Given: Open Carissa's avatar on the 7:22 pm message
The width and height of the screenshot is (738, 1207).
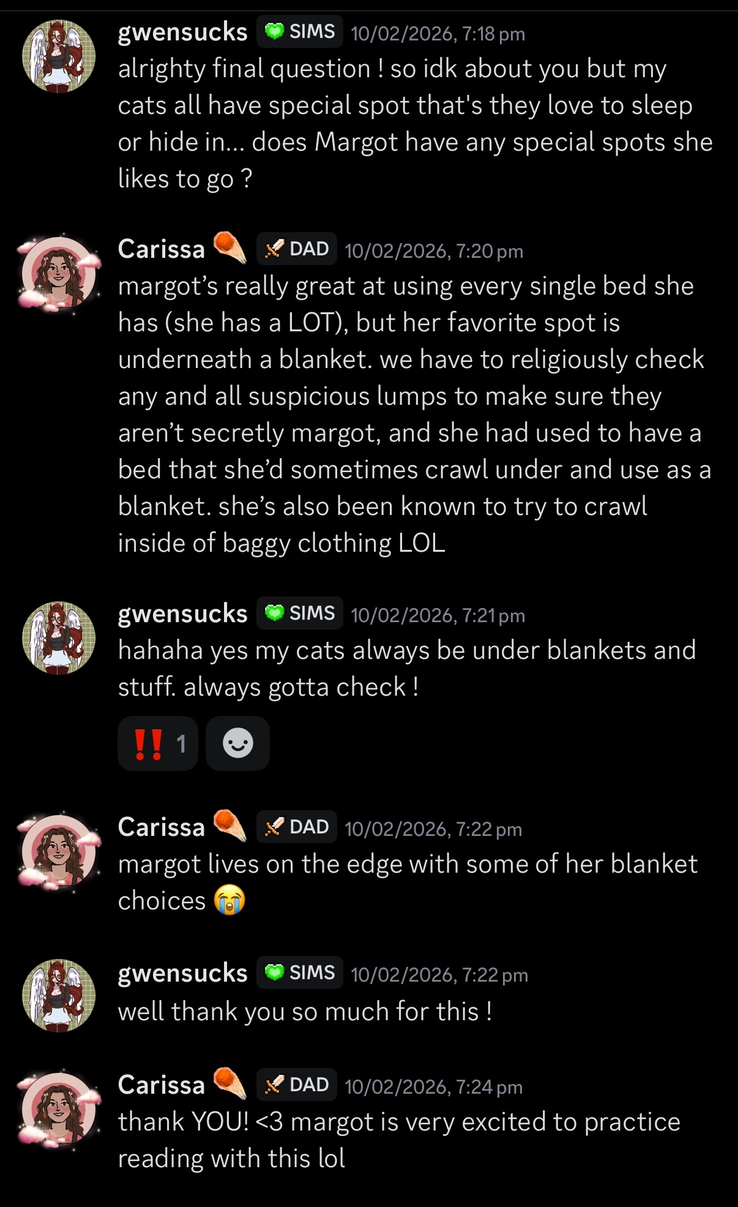Looking at the screenshot, I should tap(59, 851).
